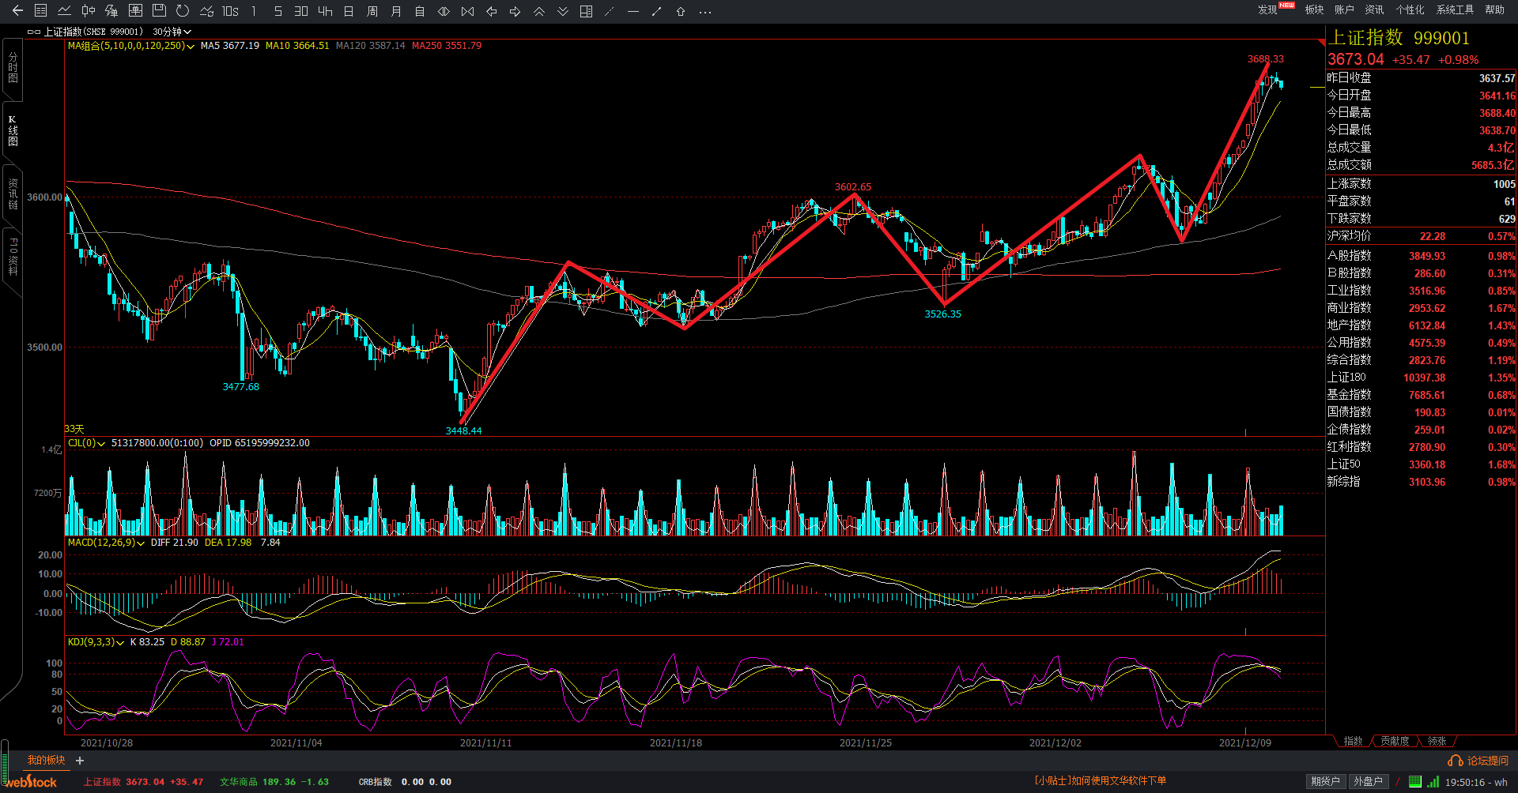Select the 贡献度 tab
This screenshot has height=793, width=1518.
(1395, 741)
